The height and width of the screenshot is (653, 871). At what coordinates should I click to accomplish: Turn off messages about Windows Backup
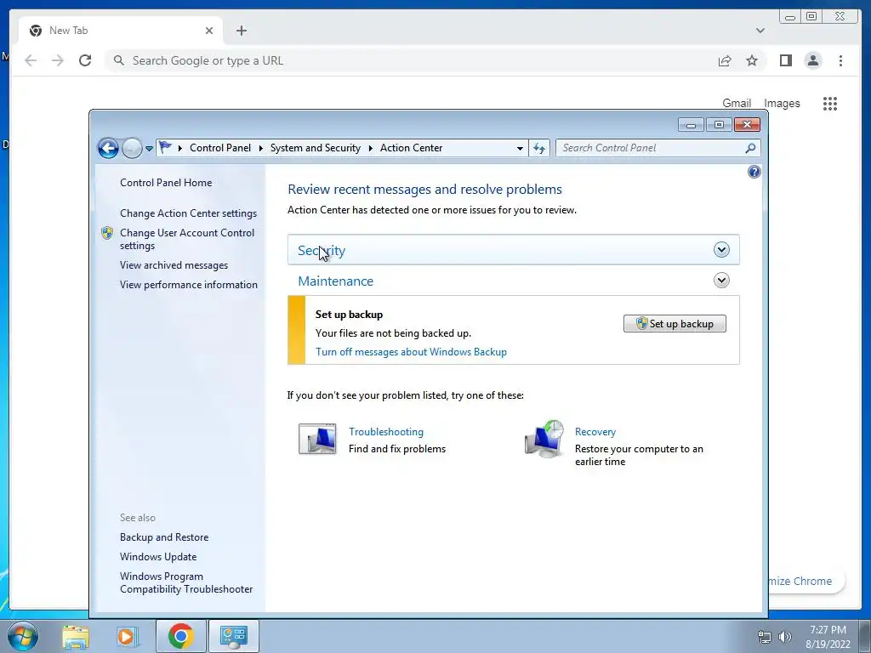pyautogui.click(x=411, y=352)
